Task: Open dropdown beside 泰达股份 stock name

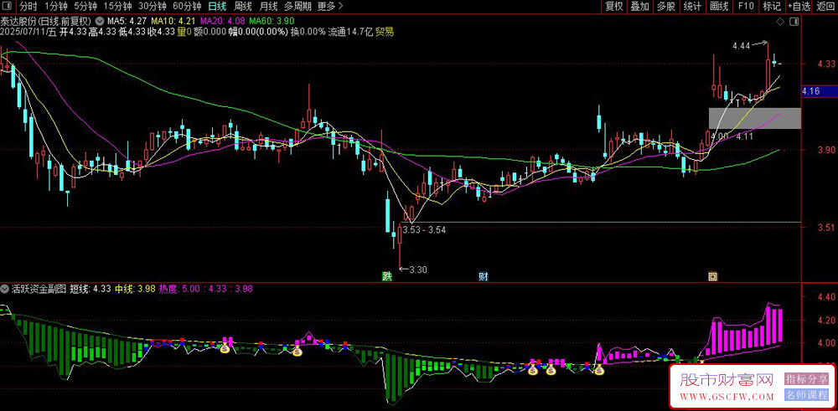Action: click(x=100, y=22)
